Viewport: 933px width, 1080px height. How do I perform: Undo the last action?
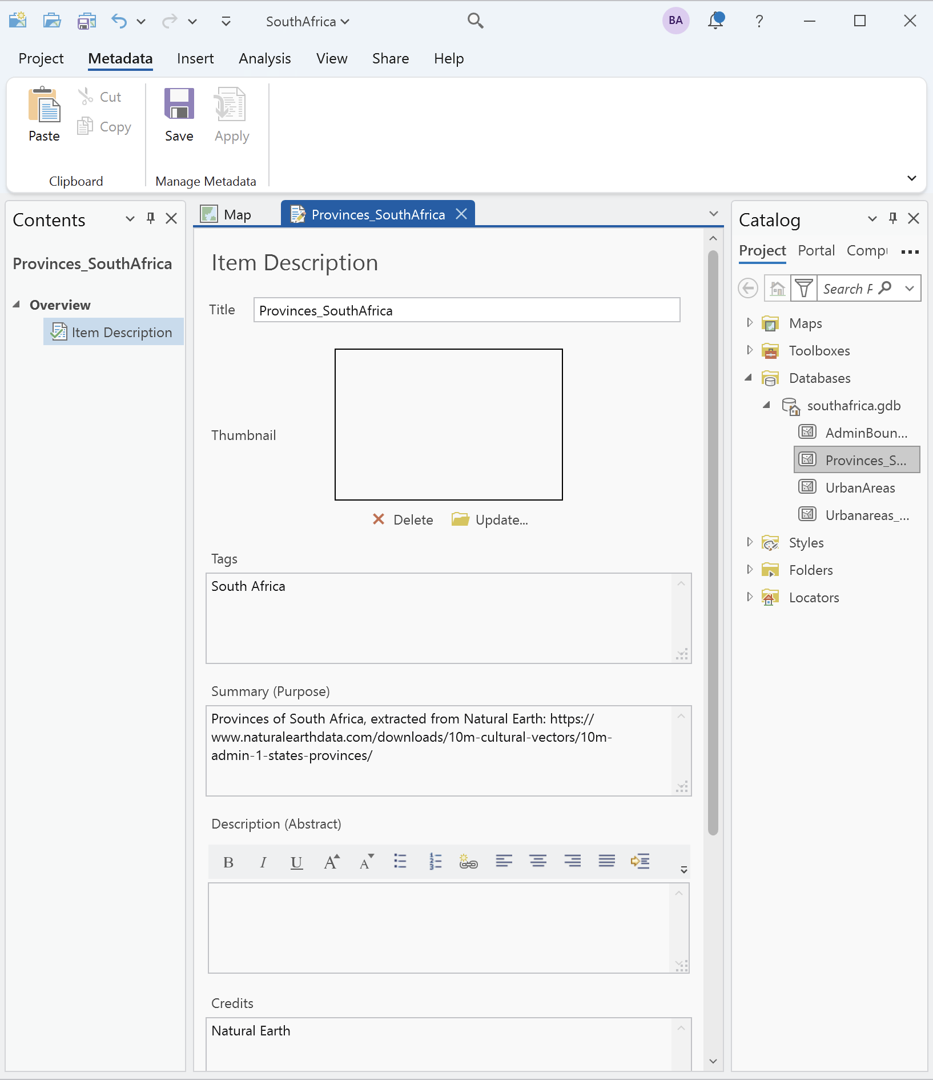click(119, 21)
